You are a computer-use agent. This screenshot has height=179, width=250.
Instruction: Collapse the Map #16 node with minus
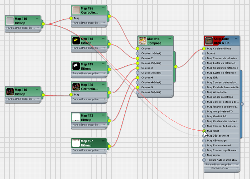click(37, 89)
